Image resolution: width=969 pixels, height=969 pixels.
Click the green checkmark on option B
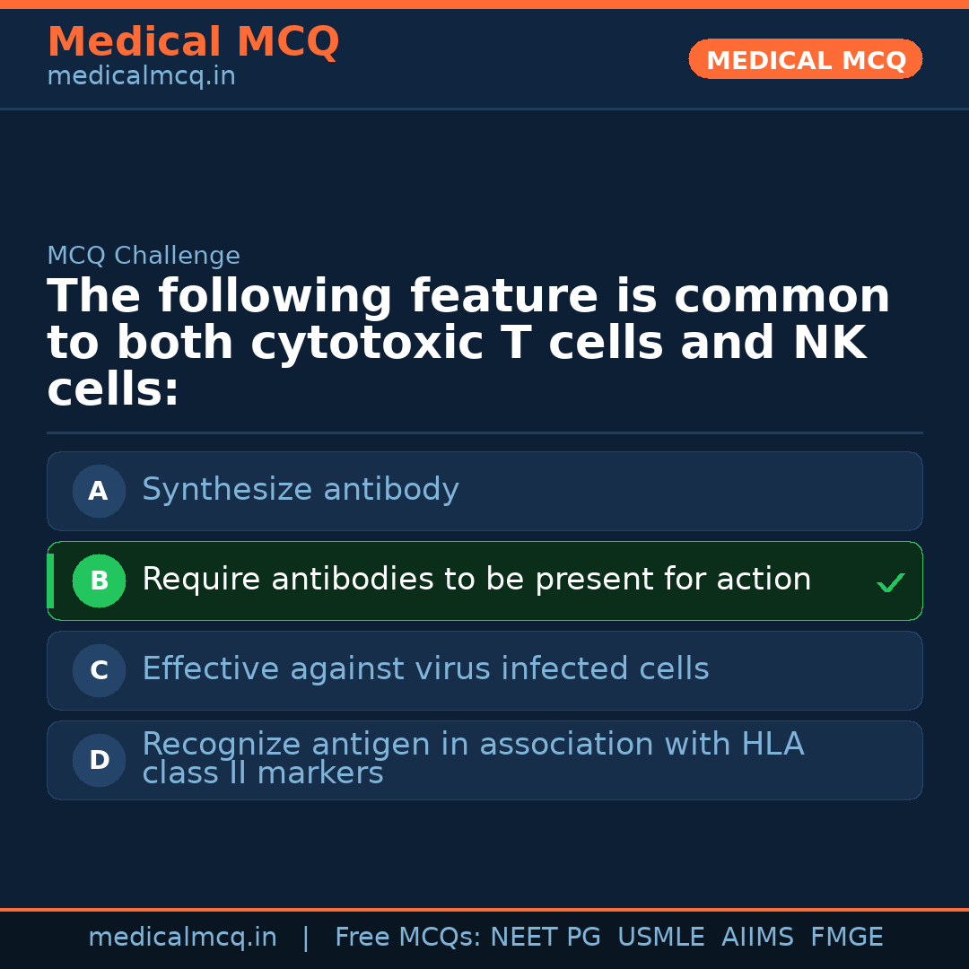point(890,583)
